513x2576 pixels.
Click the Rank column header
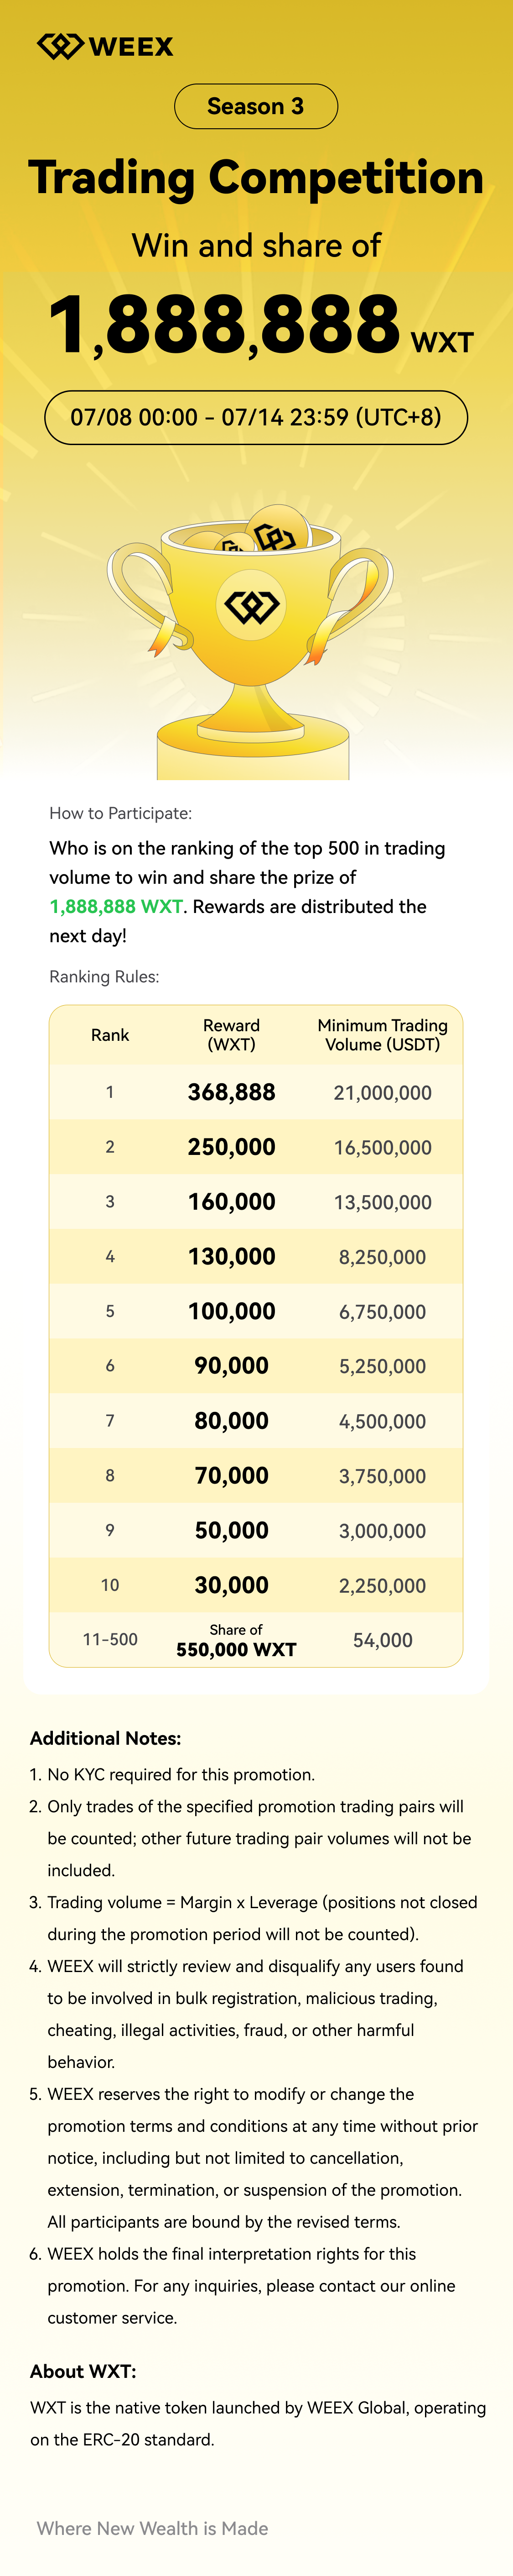click(110, 1035)
